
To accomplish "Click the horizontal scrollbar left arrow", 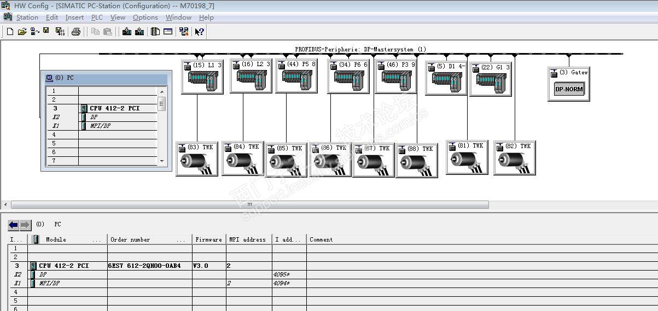I will pos(6,205).
